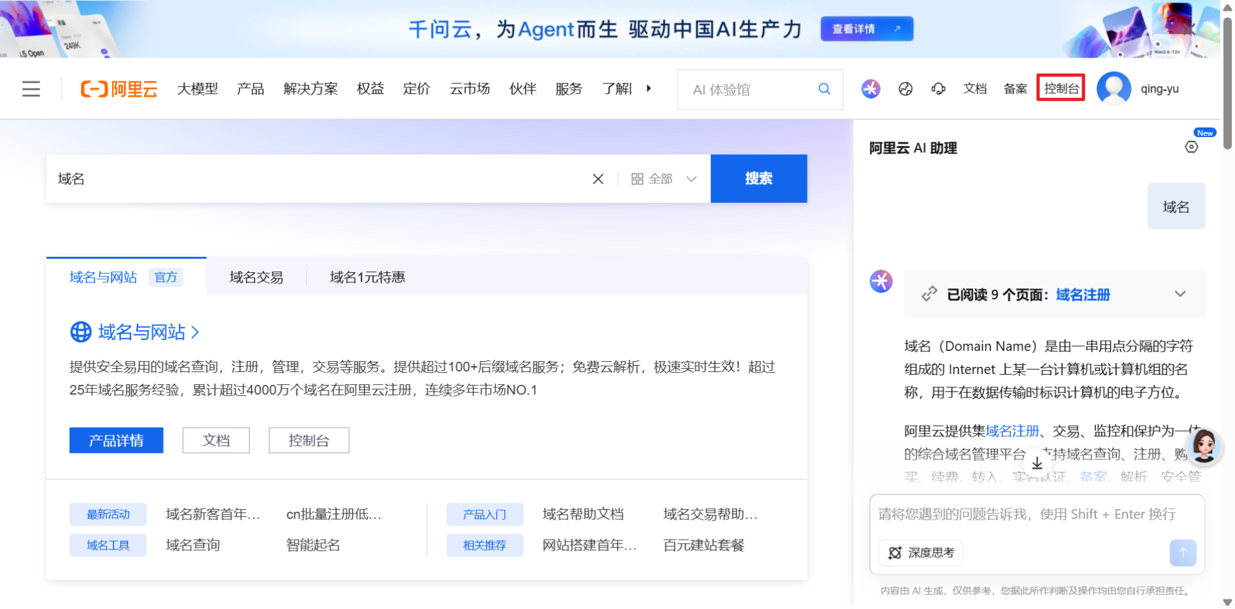
Task: Click the 控制台 button under 域名与网站
Action: (309, 441)
